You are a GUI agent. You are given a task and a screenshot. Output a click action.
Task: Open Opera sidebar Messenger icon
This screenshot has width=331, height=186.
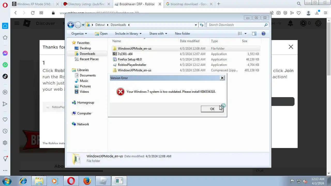(x=5, y=53)
